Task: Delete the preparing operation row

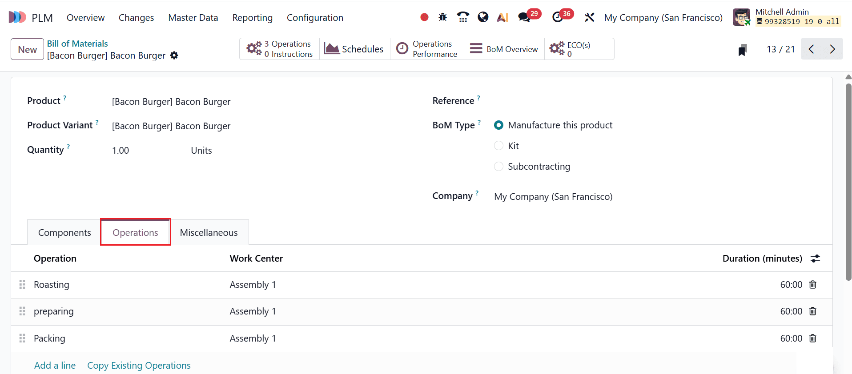Action: tap(812, 311)
